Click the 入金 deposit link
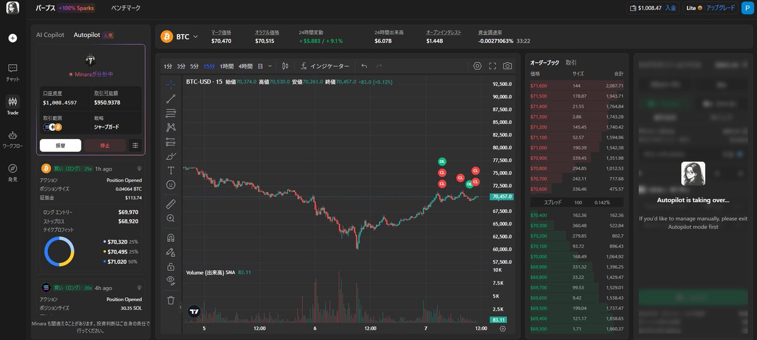Viewport: 757px width, 340px height. [x=670, y=8]
